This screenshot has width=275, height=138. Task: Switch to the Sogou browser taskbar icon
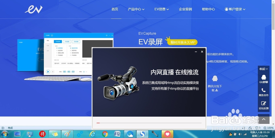[142, 134]
